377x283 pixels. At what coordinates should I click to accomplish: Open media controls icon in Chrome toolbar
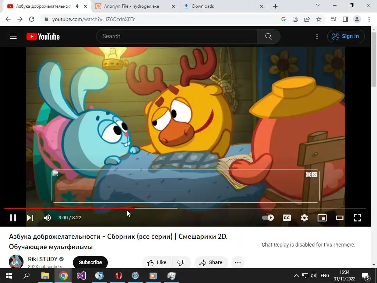coord(333,19)
